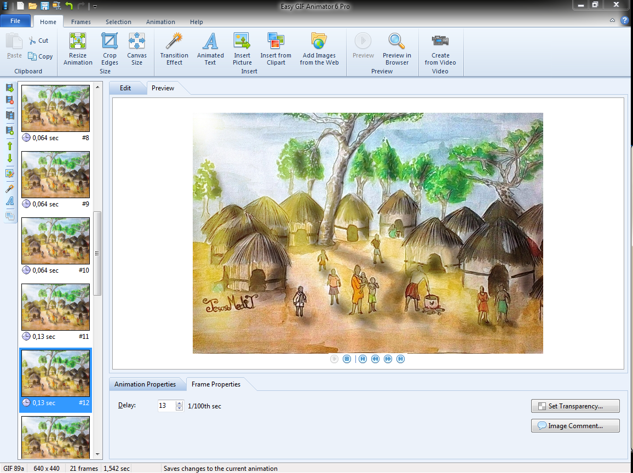633x473 pixels.
Task: Open the File menu
Action: tap(15, 21)
